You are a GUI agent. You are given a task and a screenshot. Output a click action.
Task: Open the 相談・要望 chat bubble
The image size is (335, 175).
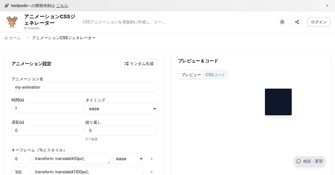pyautogui.click(x=310, y=161)
